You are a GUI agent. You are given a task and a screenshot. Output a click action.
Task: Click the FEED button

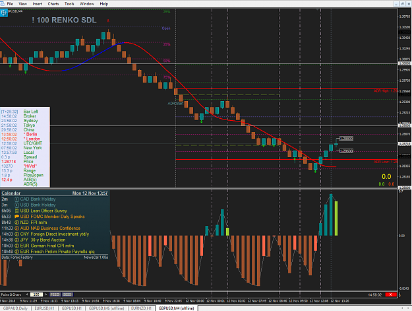(x=55, y=294)
